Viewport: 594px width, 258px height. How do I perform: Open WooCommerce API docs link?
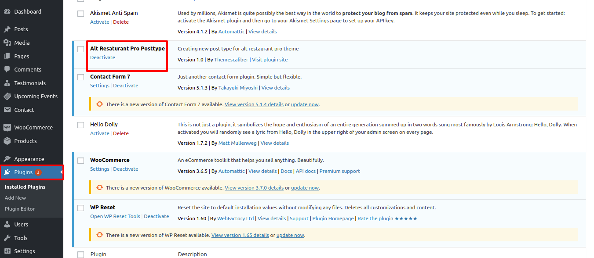coord(306,171)
